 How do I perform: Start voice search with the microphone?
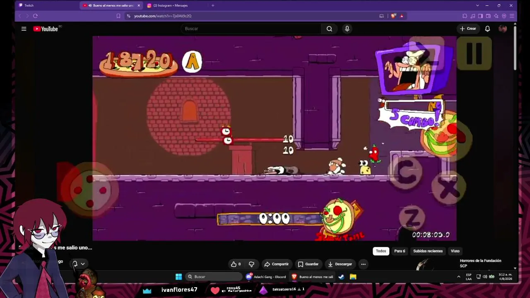click(x=347, y=29)
